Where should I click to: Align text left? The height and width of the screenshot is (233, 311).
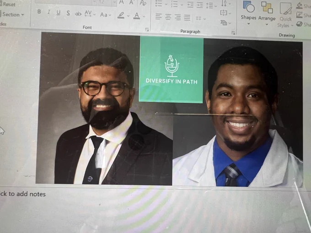click(159, 16)
